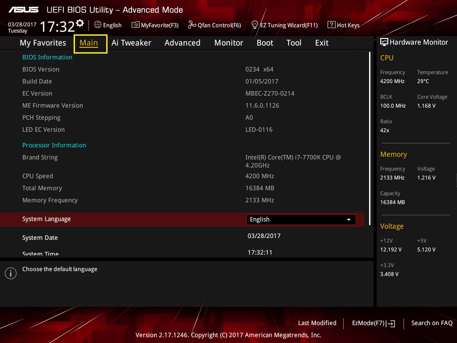This screenshot has height=343, width=457.
Task: Click the EC Version value MBEC-Z270-0214
Action: pyautogui.click(x=270, y=94)
